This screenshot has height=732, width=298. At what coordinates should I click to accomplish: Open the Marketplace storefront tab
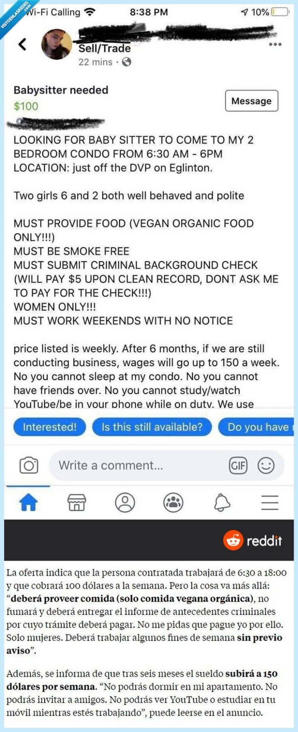77,503
